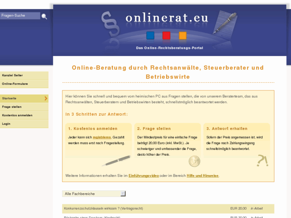Click into the Fragen-Suche search field
Screen dimensions: 291x218
(20, 16)
